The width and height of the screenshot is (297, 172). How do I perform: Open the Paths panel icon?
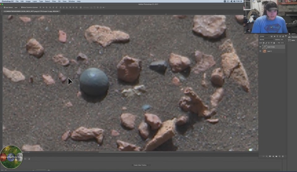289,40
